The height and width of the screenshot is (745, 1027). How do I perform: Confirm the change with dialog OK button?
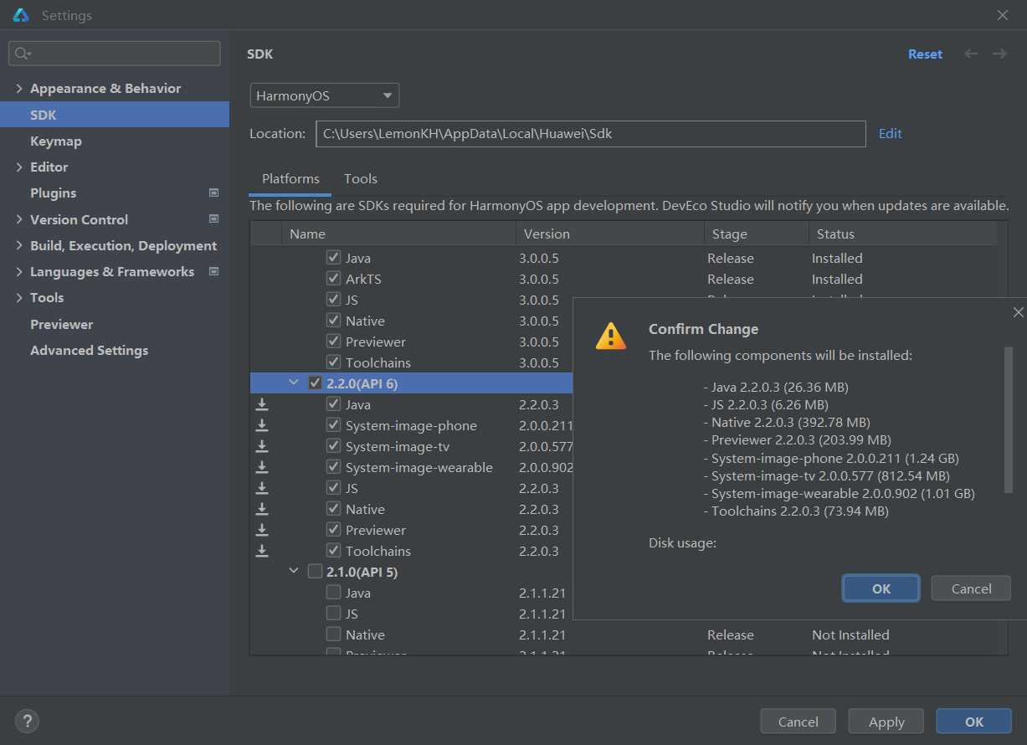(x=881, y=588)
